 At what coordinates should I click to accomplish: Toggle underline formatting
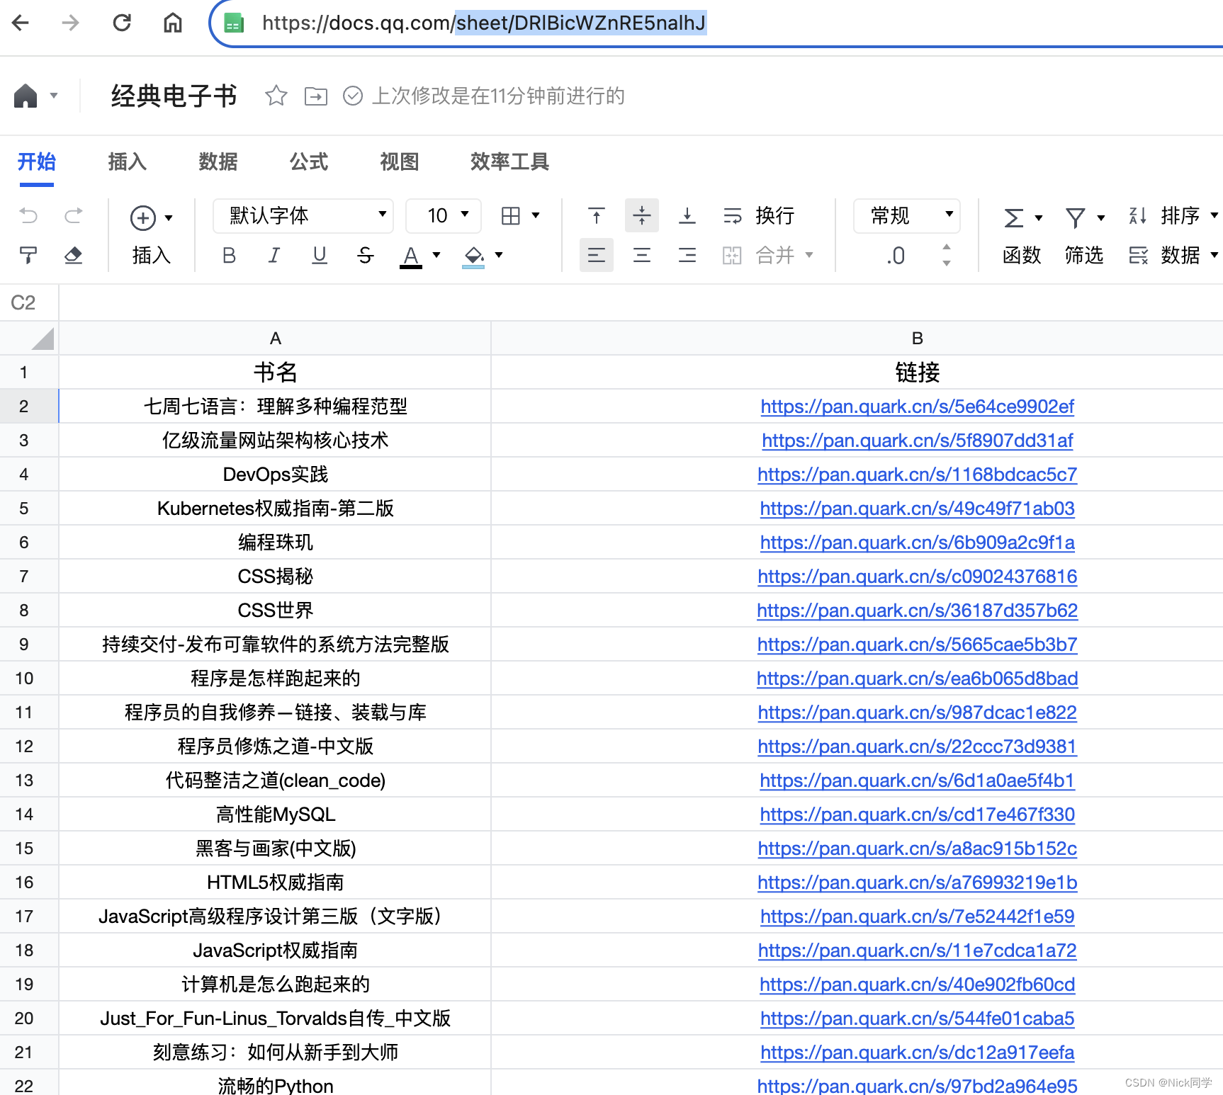[320, 255]
